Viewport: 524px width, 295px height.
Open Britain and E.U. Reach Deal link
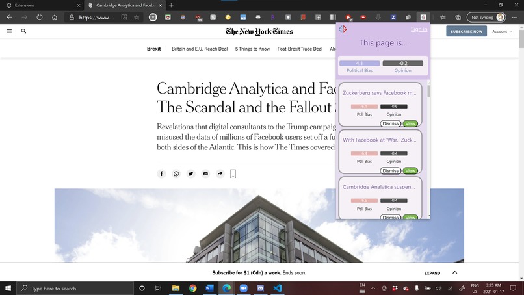(x=200, y=49)
